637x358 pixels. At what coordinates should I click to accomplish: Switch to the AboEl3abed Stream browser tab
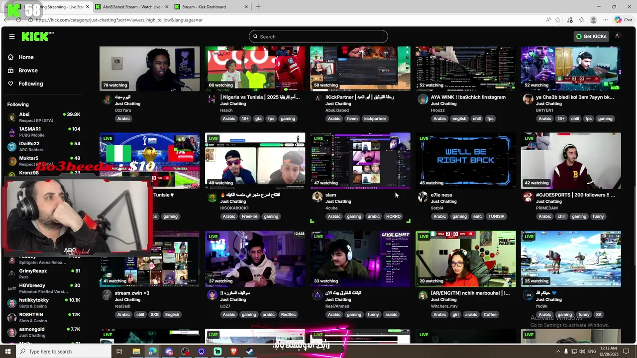131,7
